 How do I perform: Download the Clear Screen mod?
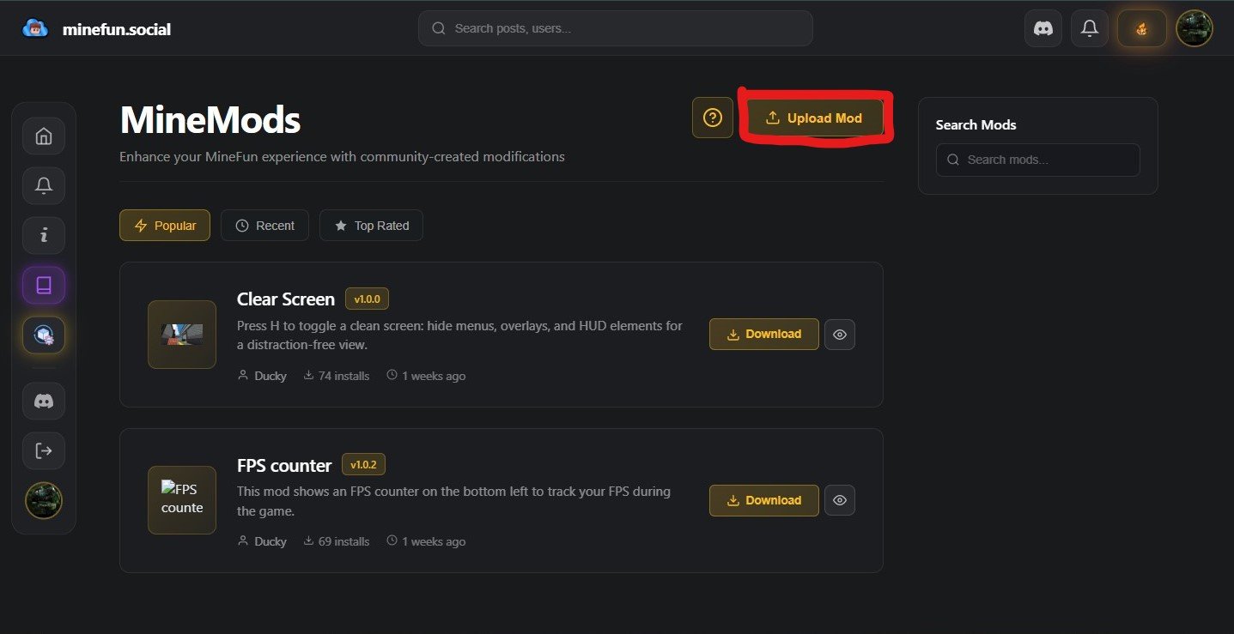pyautogui.click(x=763, y=335)
